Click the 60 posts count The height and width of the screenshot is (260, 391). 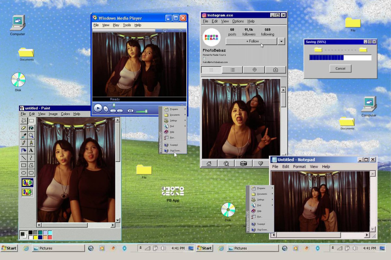tap(232, 32)
